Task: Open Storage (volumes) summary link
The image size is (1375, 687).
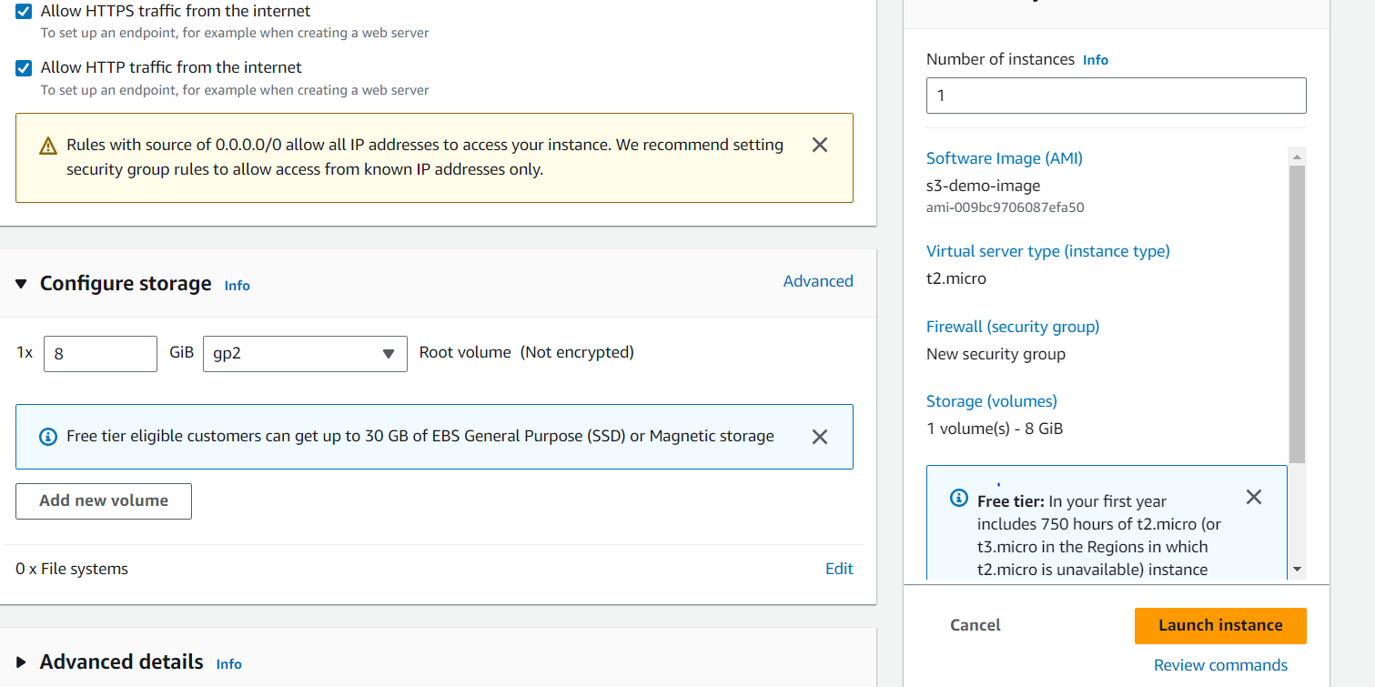Action: pyautogui.click(x=991, y=401)
